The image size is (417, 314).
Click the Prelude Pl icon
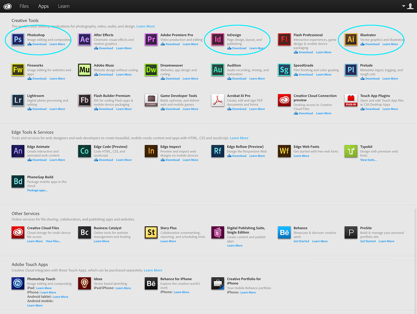pyautogui.click(x=351, y=70)
